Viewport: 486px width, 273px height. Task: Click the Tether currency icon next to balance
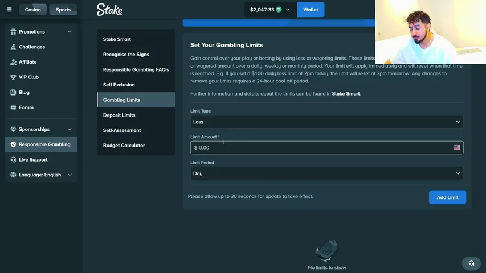tap(279, 10)
